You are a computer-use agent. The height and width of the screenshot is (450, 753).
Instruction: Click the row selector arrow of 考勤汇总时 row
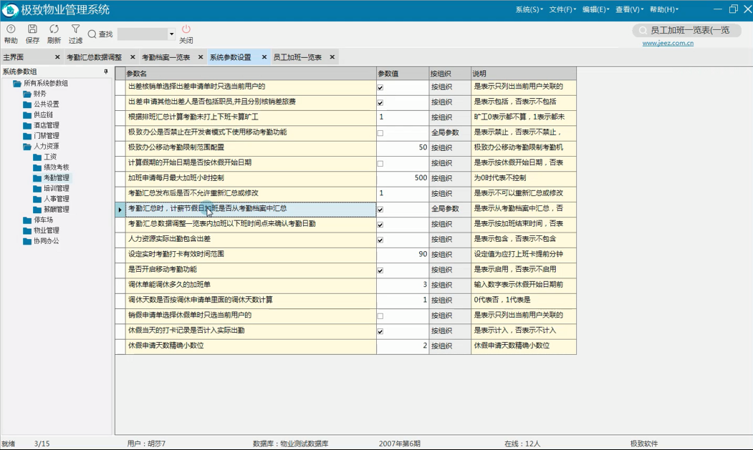120,209
